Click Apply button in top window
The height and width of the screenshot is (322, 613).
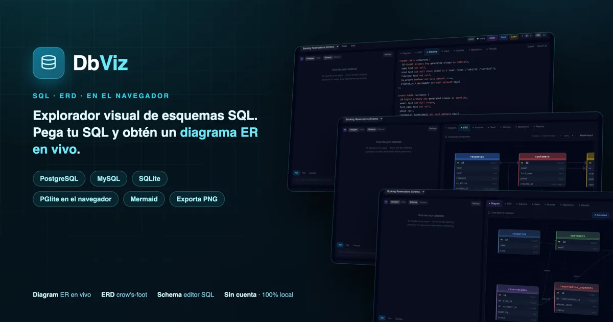(492, 38)
